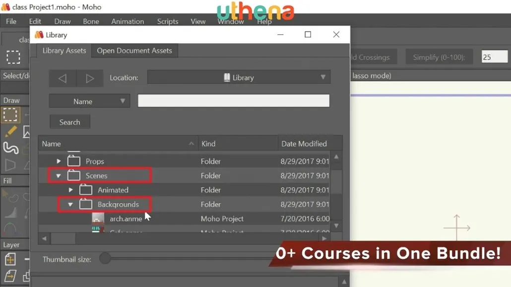
Task: Click the Date Modified column header
Action: coord(310,144)
